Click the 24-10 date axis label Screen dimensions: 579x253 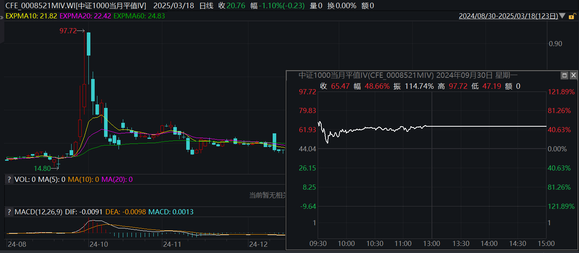tap(98, 244)
